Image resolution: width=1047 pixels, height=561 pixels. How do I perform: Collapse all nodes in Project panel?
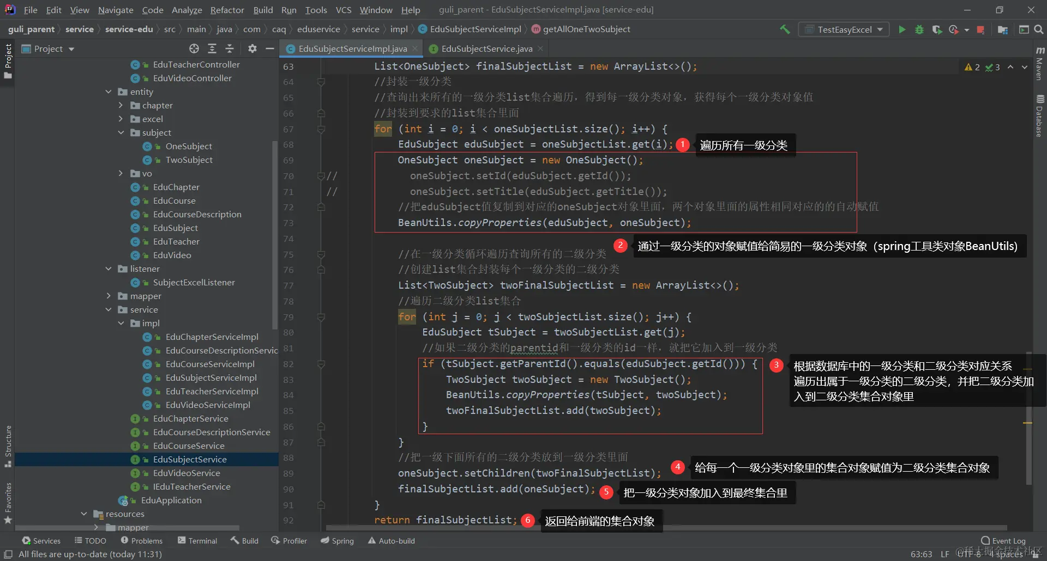pyautogui.click(x=230, y=48)
